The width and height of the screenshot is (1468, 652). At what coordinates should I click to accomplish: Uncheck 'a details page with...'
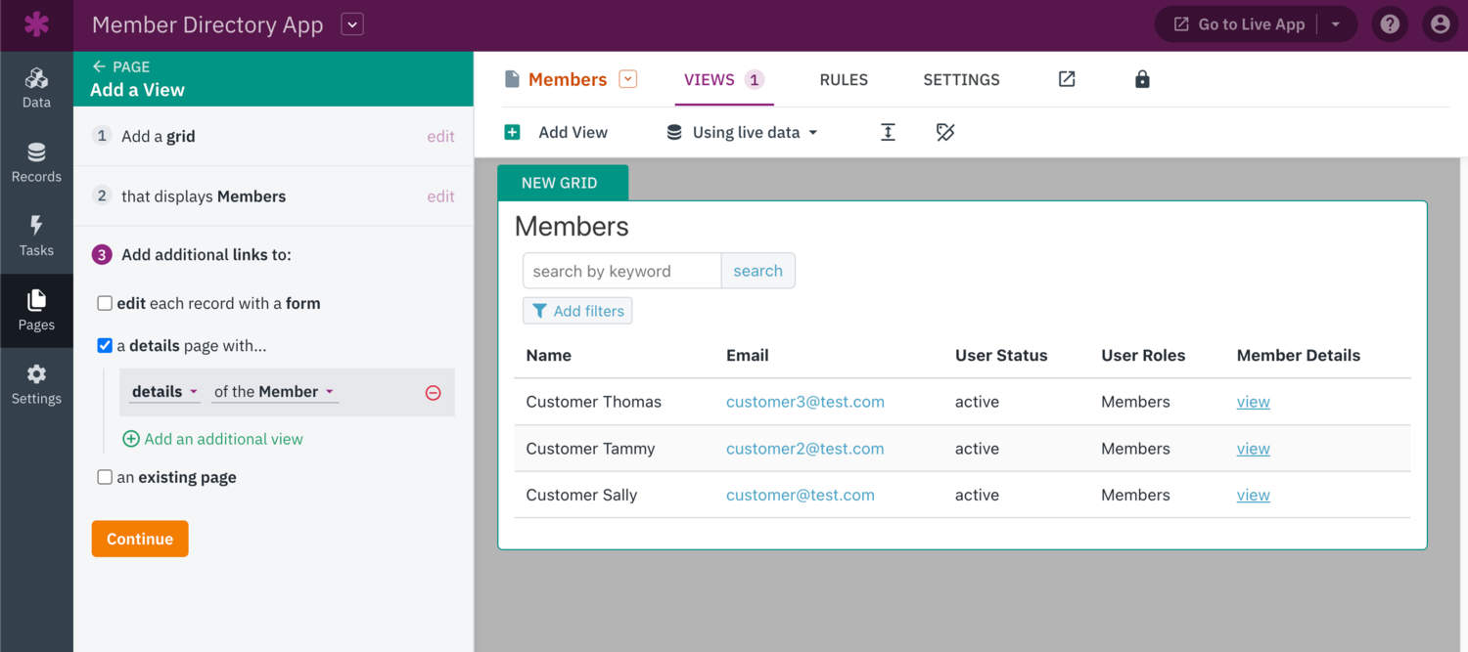click(105, 345)
